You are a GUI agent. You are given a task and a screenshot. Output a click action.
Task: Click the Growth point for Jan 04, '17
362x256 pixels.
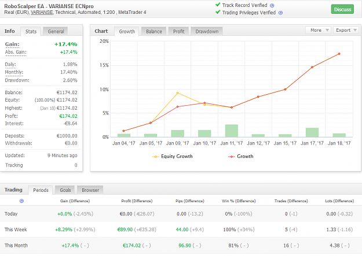click(x=124, y=131)
